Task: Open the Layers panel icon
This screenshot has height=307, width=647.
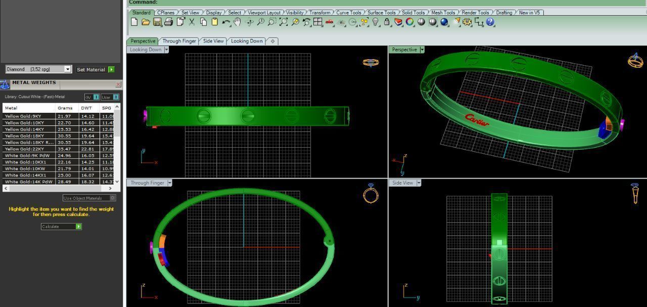Action: [398, 22]
